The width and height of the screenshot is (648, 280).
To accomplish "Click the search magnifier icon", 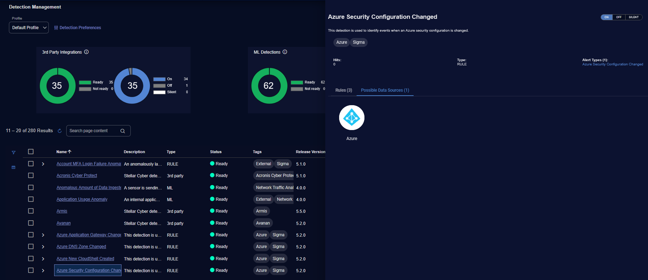I will [123, 131].
